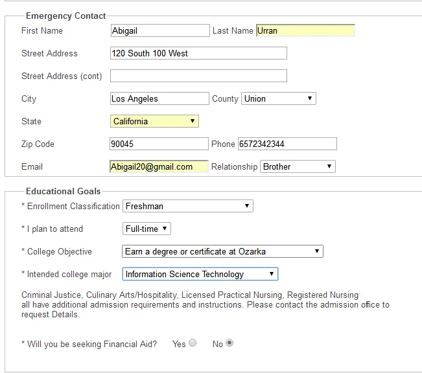Open the Relationship dropdown showing Brother
This screenshot has width=422, height=373.
point(298,166)
